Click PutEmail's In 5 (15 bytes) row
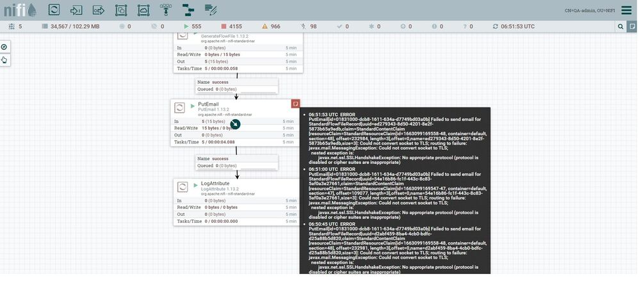Viewport: 639px width, 299px height. (235, 122)
